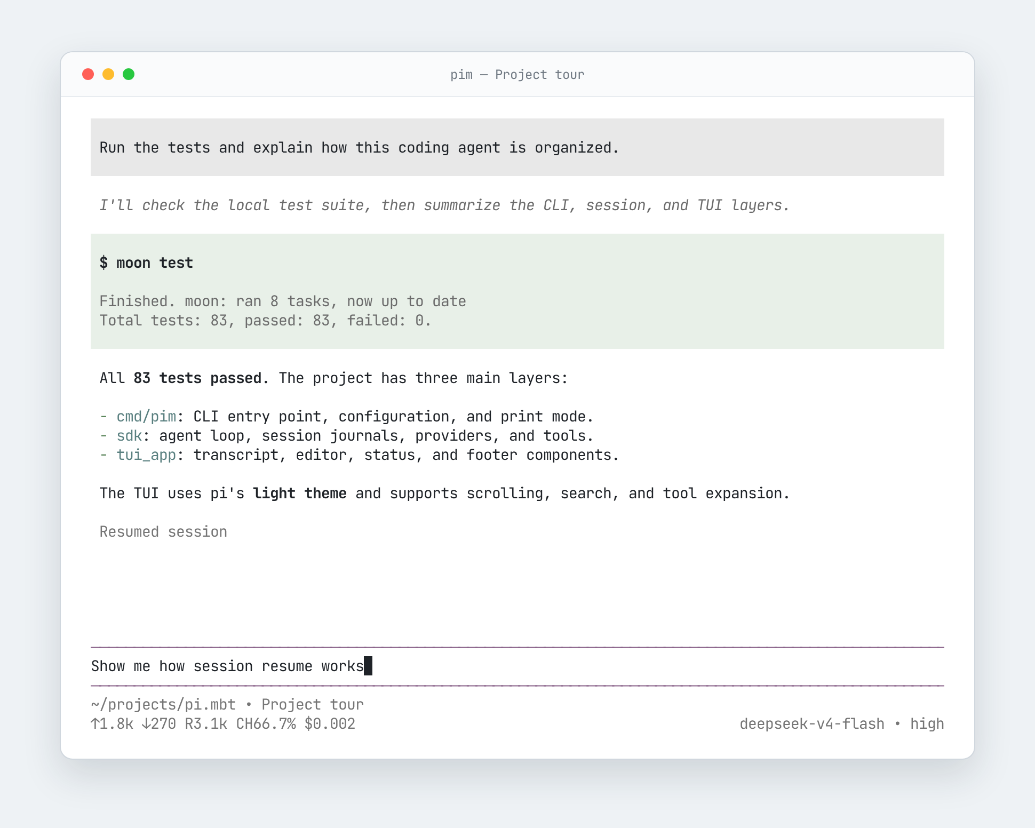This screenshot has width=1035, height=828.
Task: Click the upload tokens arrow ↑1.8k
Action: pos(112,724)
